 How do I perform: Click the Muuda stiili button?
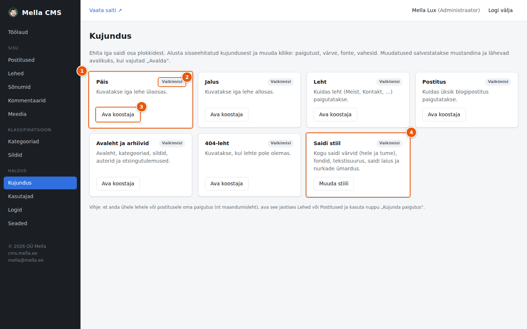click(x=334, y=184)
